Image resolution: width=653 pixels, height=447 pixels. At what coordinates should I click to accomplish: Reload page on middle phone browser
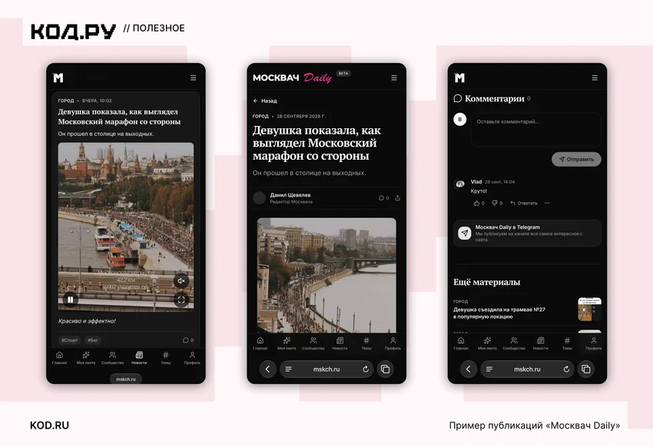(366, 369)
